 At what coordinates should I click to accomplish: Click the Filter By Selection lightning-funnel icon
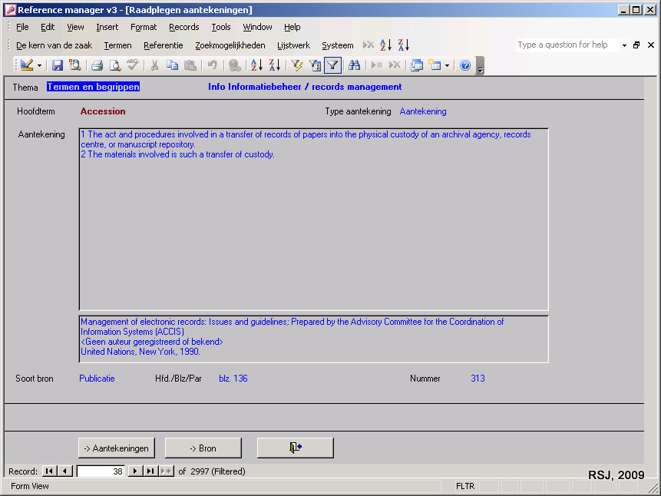[297, 65]
